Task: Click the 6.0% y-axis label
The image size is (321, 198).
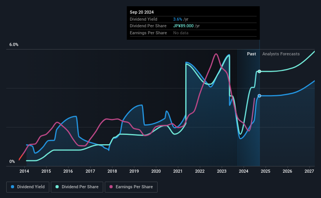Action: tap(14, 45)
